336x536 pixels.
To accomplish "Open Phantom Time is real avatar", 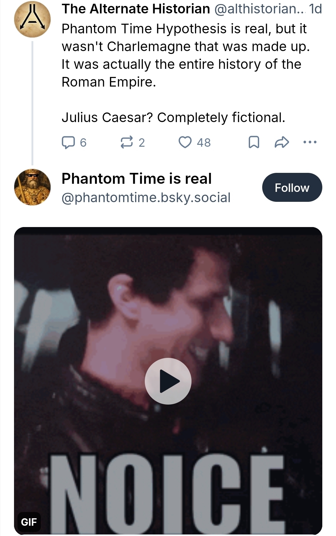I will [x=32, y=187].
